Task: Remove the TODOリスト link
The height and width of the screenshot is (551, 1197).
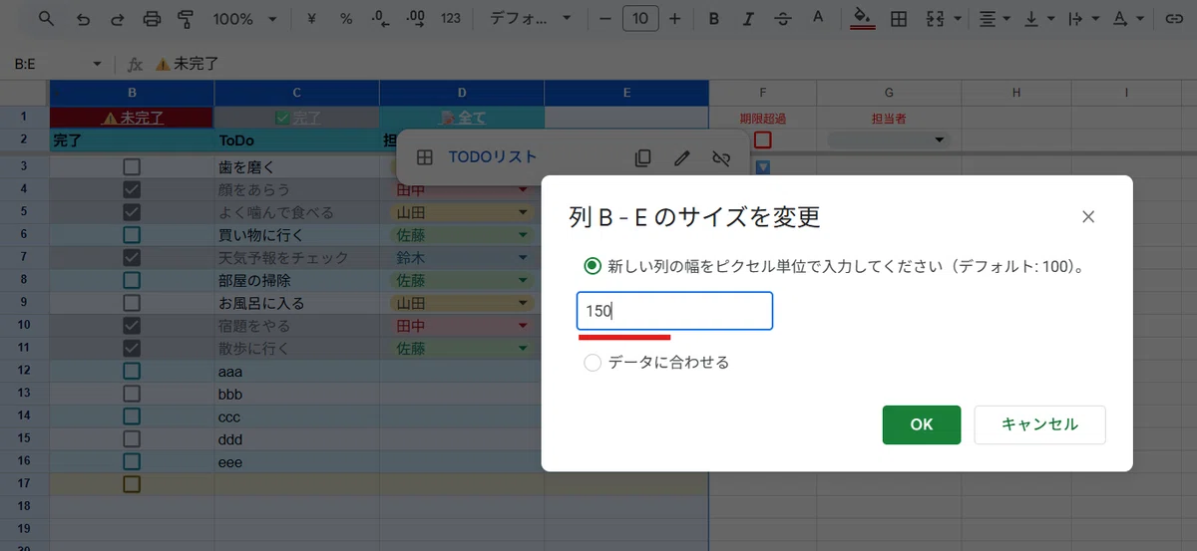Action: (721, 157)
